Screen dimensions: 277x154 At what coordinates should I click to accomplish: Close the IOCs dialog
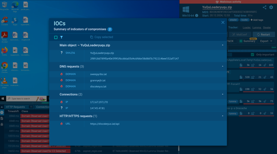(x=223, y=23)
